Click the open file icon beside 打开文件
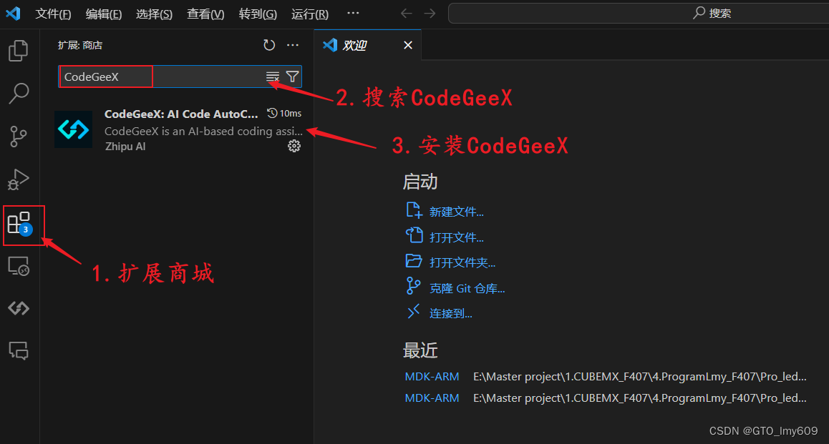829x444 pixels. point(414,235)
